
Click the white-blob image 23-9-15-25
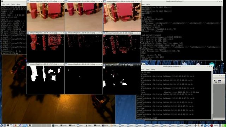pos(84,80)
